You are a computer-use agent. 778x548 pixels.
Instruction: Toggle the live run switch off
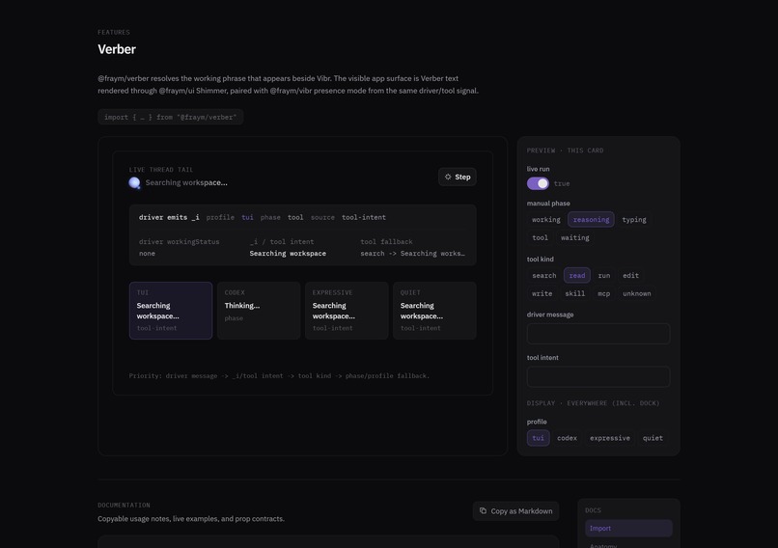pos(538,183)
